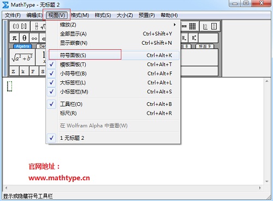Toggle the Toolbar 工具栏(O) option
This screenshot has width=273, height=201.
(114, 104)
